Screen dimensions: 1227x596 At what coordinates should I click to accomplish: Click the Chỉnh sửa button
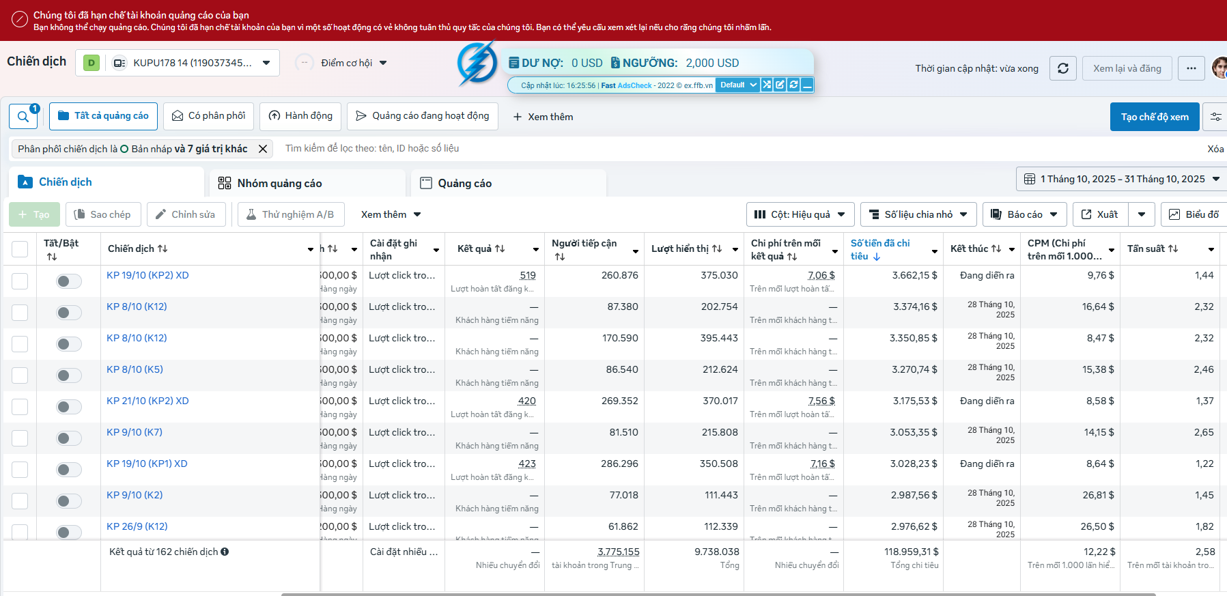pos(186,214)
